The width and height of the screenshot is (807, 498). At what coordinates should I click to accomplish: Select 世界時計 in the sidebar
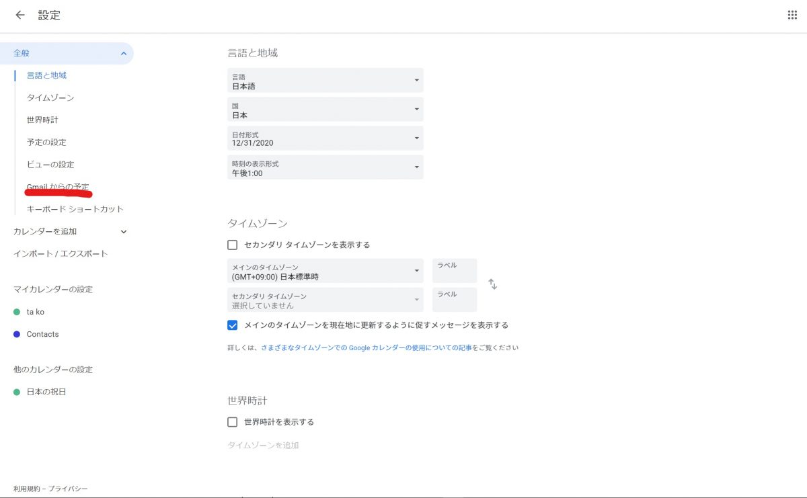pyautogui.click(x=42, y=120)
